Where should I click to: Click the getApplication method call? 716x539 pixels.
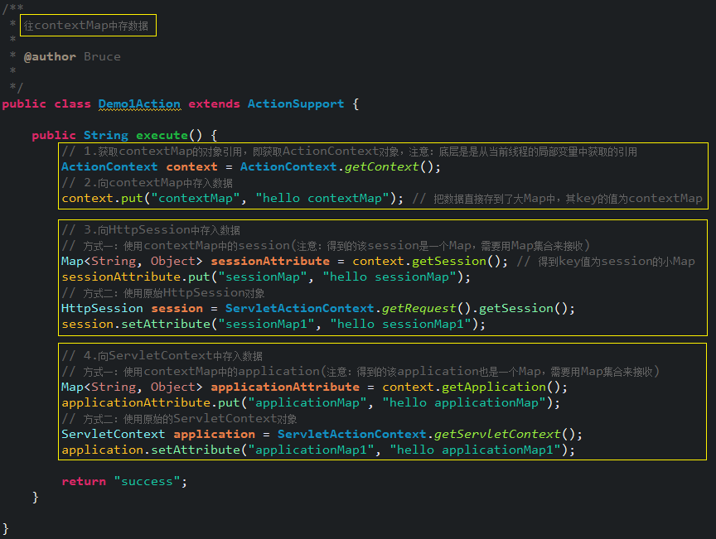pos(494,387)
